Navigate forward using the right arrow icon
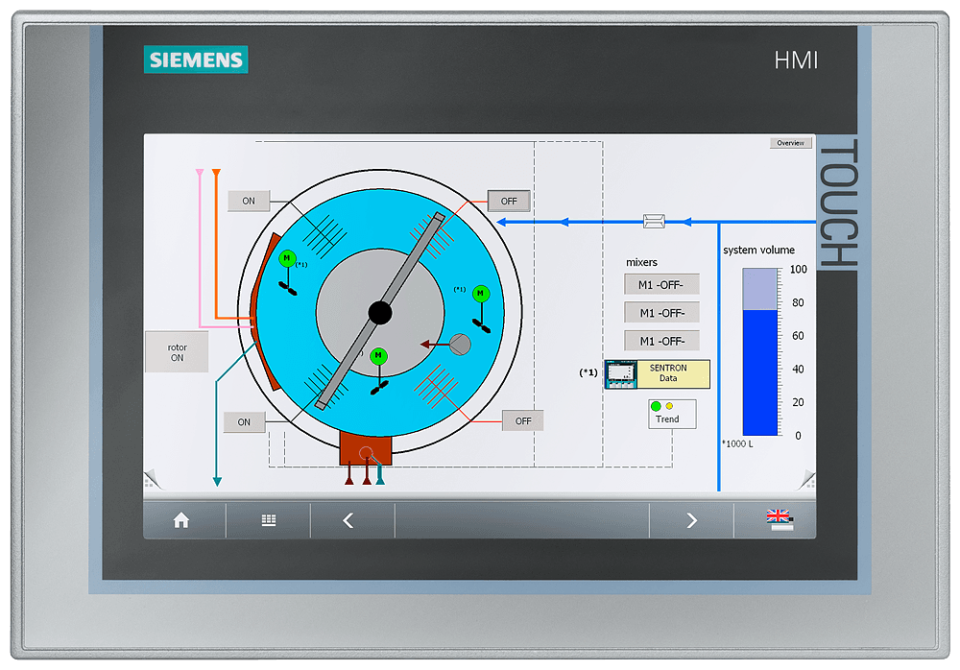960x670 pixels. coord(691,519)
